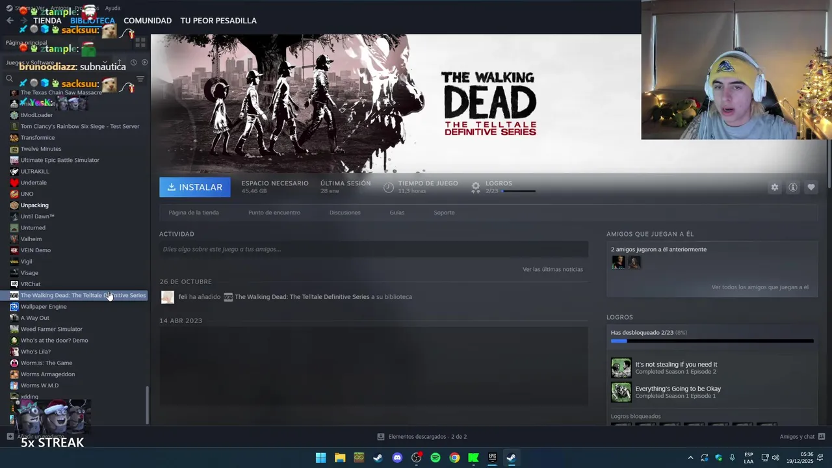Click the recent activity clock icon
The image size is (832, 468).
(133, 62)
